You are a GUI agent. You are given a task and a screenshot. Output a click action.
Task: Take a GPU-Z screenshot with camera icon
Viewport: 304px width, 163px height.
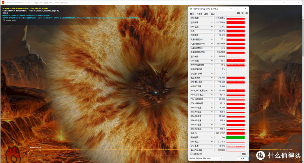[238, 13]
